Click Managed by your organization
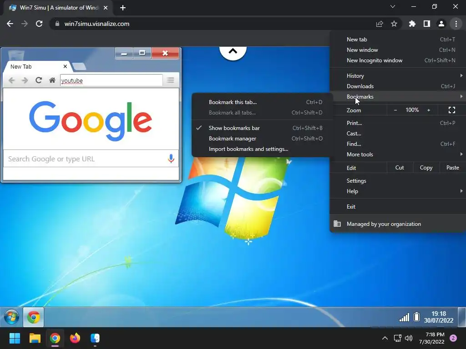This screenshot has width=466, height=349. 398,224
